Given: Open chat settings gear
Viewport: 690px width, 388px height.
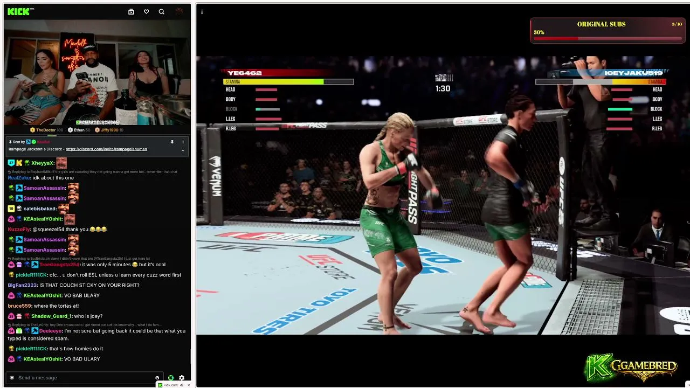Looking at the screenshot, I should (x=182, y=378).
